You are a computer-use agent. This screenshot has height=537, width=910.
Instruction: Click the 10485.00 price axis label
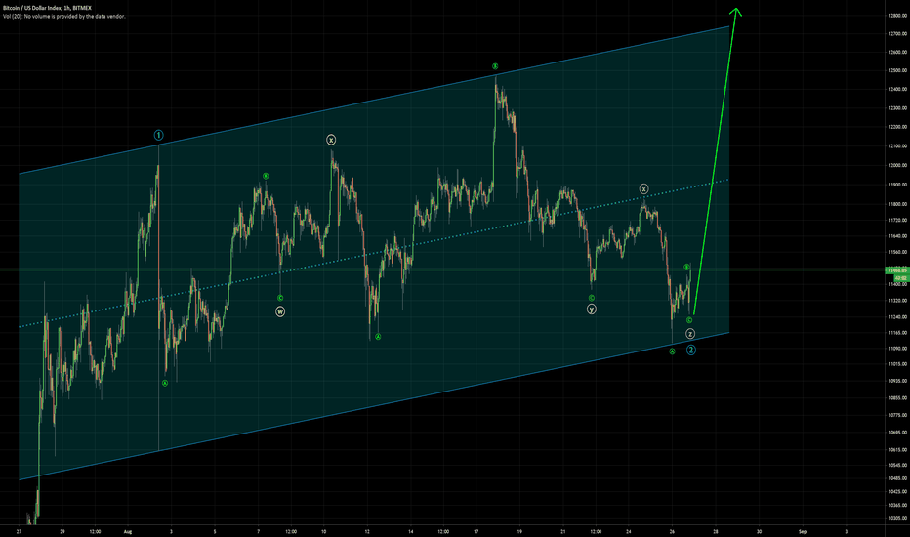point(897,478)
